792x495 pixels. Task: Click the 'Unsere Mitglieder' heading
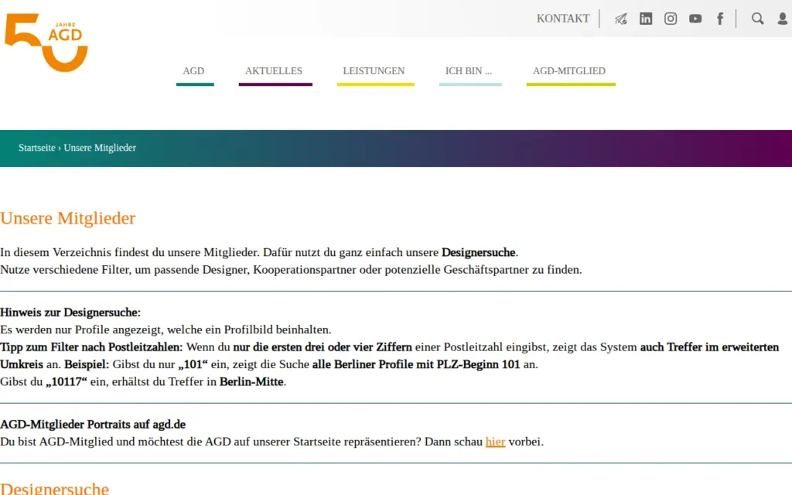68,218
